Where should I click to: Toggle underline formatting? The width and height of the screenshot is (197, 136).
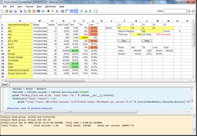click(57, 11)
